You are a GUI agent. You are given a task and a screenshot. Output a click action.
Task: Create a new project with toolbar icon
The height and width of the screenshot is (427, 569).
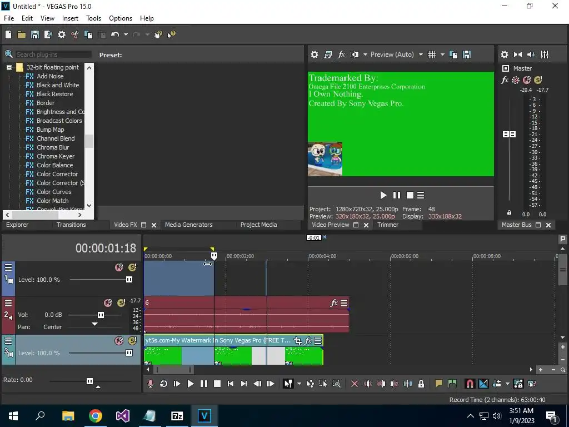(x=8, y=34)
